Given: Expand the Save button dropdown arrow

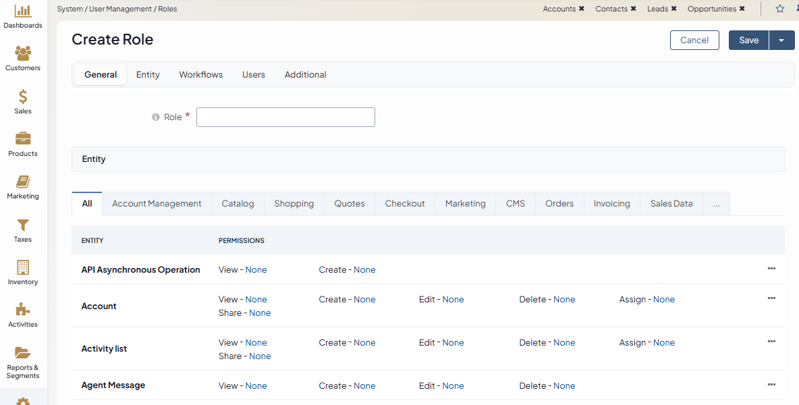Looking at the screenshot, I should point(781,40).
